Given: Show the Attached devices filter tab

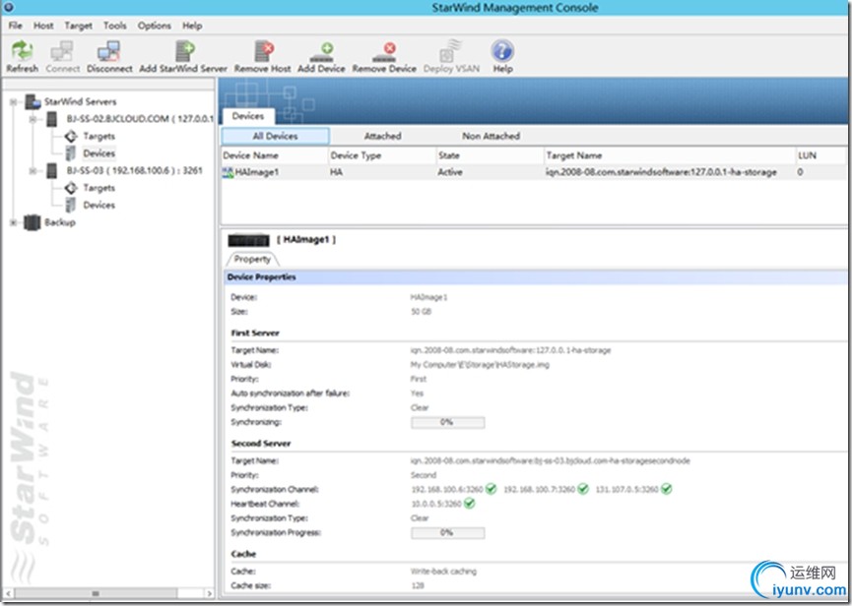Looking at the screenshot, I should coord(382,136).
